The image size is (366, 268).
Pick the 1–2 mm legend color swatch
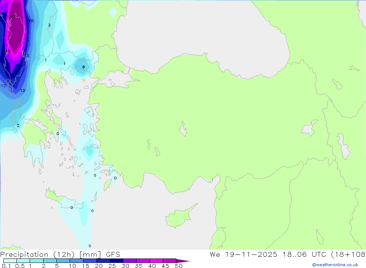pos(36,261)
